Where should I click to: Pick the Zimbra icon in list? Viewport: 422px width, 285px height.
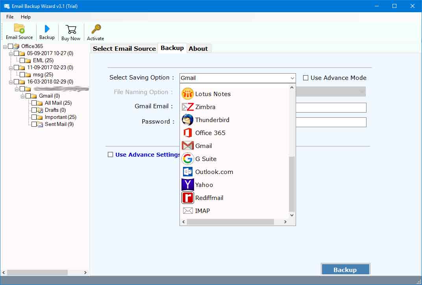click(x=188, y=107)
